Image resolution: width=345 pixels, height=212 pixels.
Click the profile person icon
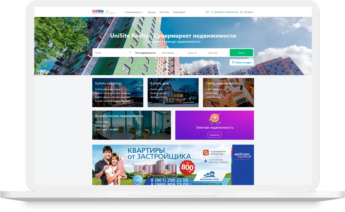pos(241,12)
